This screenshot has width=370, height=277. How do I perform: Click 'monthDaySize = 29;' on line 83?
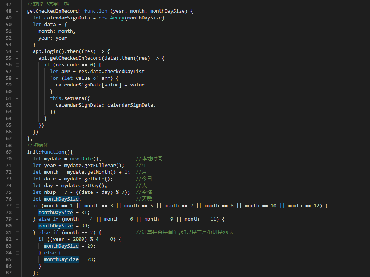tap(70, 246)
